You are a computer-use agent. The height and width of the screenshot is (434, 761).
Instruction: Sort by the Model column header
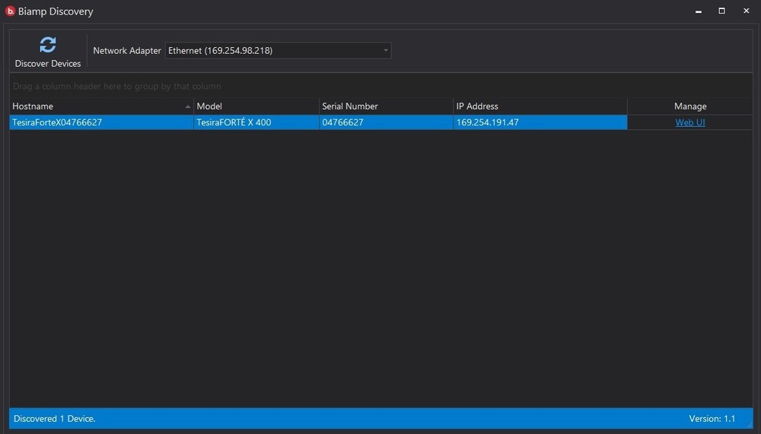[x=255, y=106]
